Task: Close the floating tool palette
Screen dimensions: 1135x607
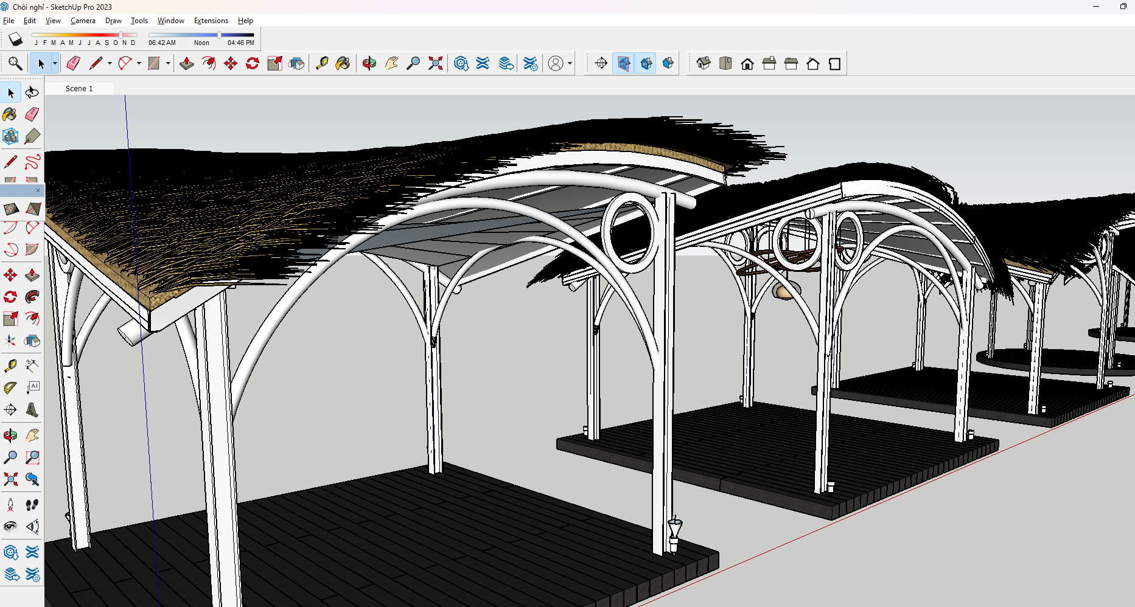Action: click(38, 190)
